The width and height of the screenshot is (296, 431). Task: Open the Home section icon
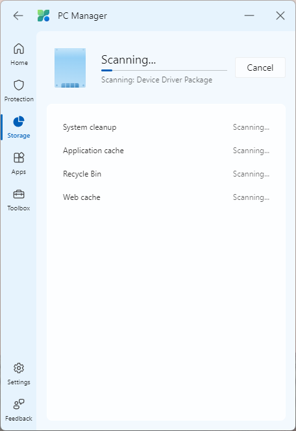pos(19,49)
